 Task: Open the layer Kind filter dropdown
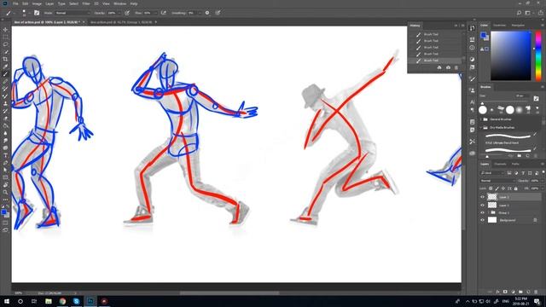click(x=492, y=173)
